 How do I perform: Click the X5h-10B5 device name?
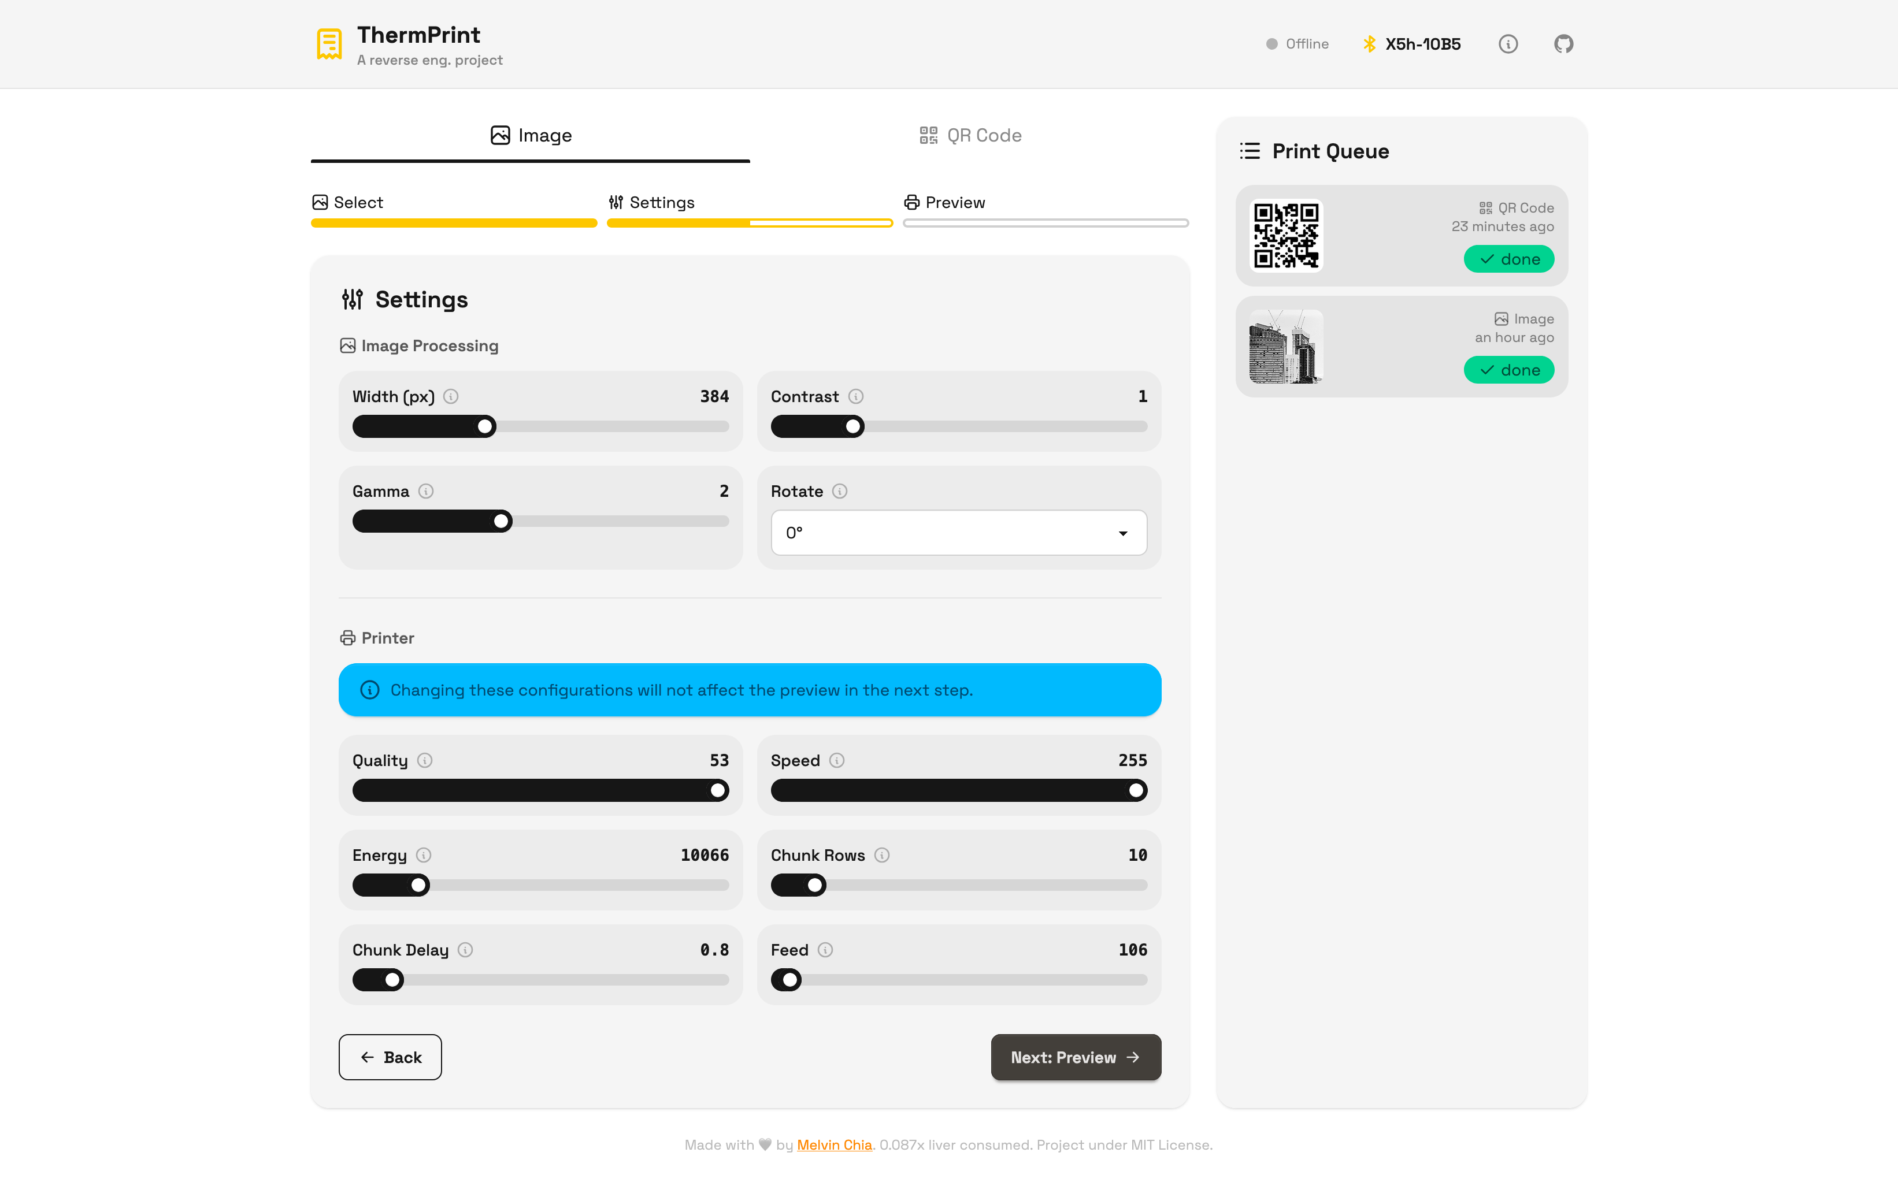click(1422, 44)
